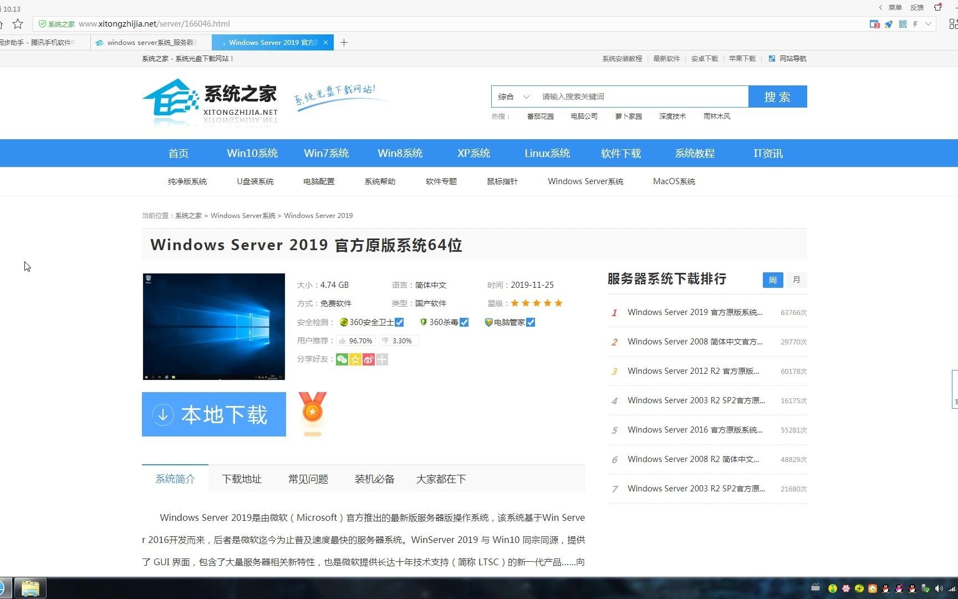Click the search keyword input field
The image size is (958, 599).
point(643,97)
